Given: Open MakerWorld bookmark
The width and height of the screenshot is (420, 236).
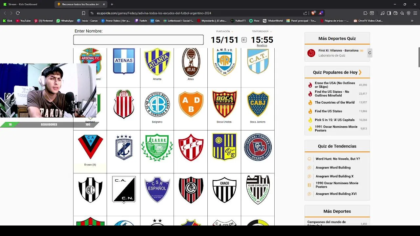Looking at the screenshot, I should pos(273,21).
